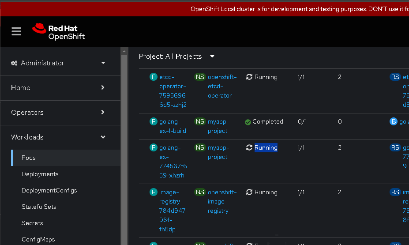The image size is (409, 245).
Task: Open the hamburger navigation menu
Action: [x=16, y=31]
